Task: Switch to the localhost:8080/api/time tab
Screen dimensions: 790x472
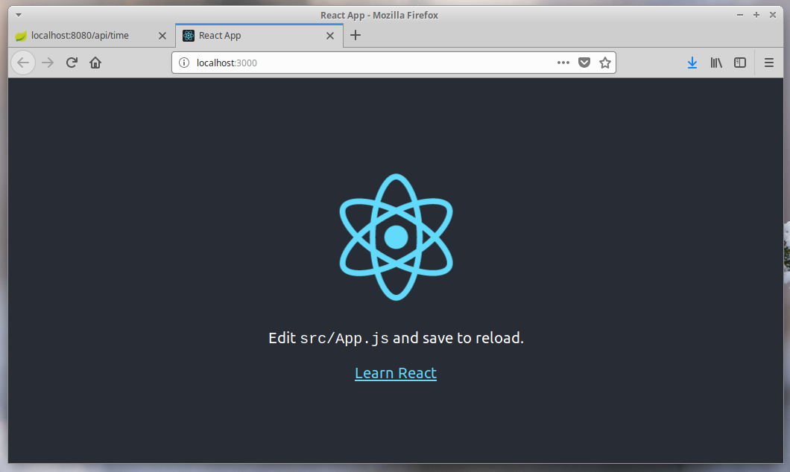Action: click(x=92, y=35)
